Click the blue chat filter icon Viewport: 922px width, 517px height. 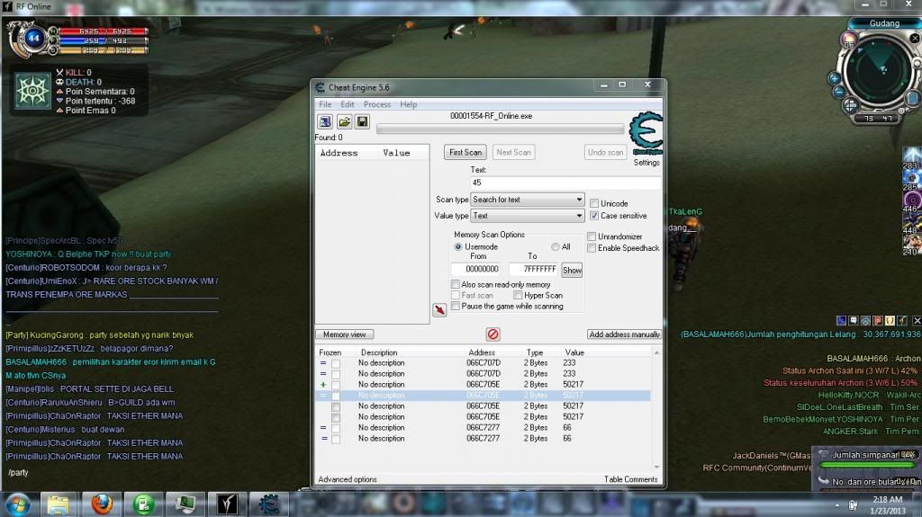(842, 320)
